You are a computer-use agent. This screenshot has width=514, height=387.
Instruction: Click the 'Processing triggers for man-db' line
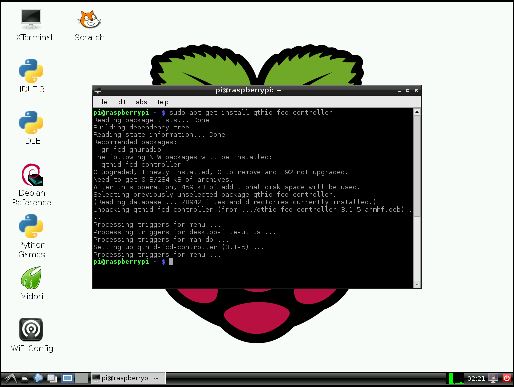tap(161, 240)
